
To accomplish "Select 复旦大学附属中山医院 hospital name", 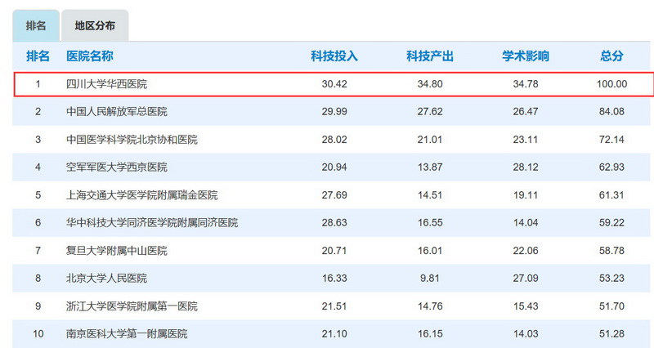I will coord(117,251).
